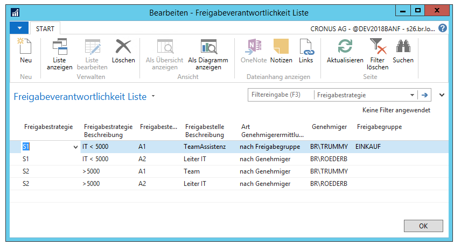This screenshot has width=454, height=245.
Task: Click Leiter IT in the S1 row
Action: [x=195, y=159]
